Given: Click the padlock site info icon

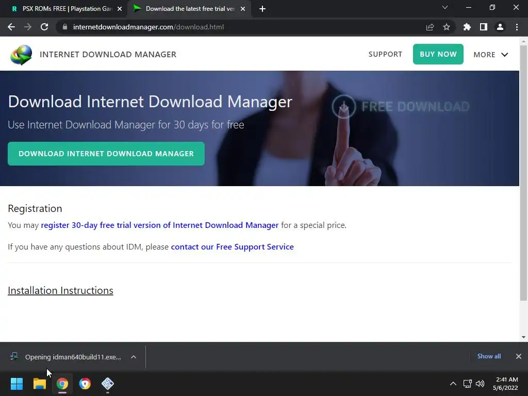Looking at the screenshot, I should coord(65,27).
